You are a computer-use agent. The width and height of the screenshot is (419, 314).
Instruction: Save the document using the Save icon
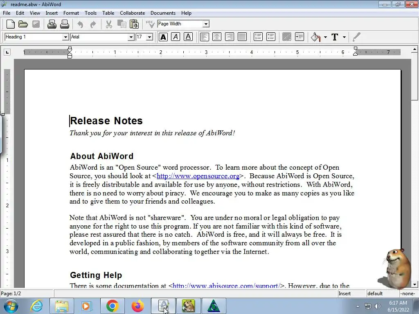click(36, 24)
